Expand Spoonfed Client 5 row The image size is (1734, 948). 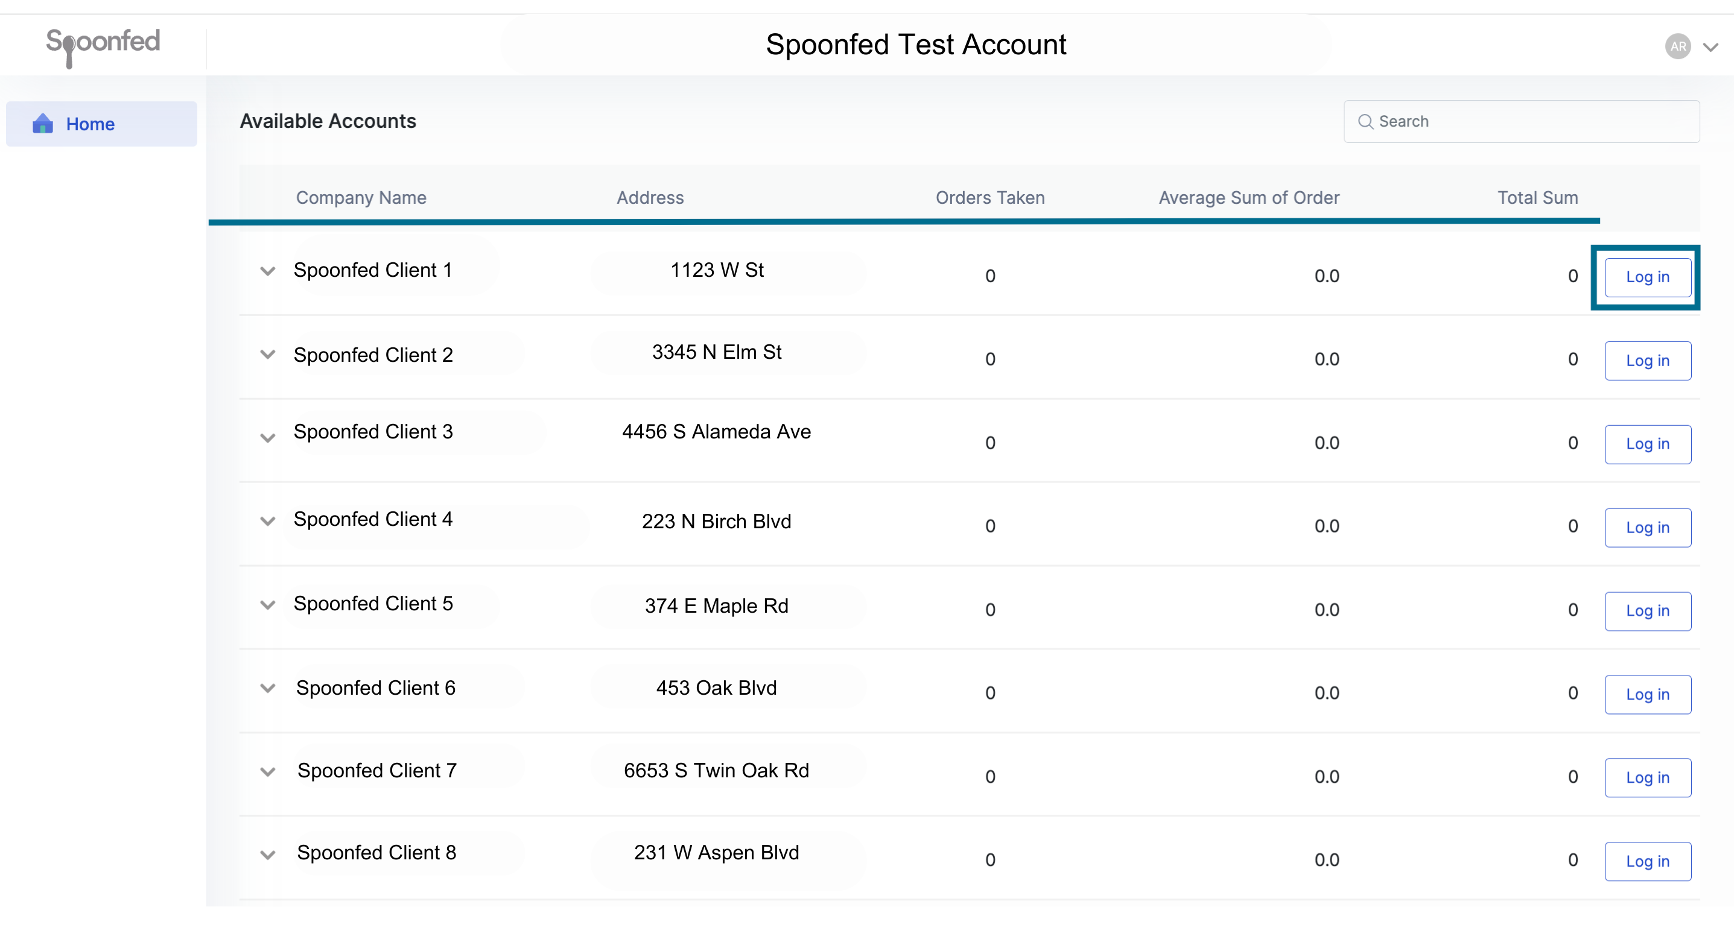(x=268, y=605)
